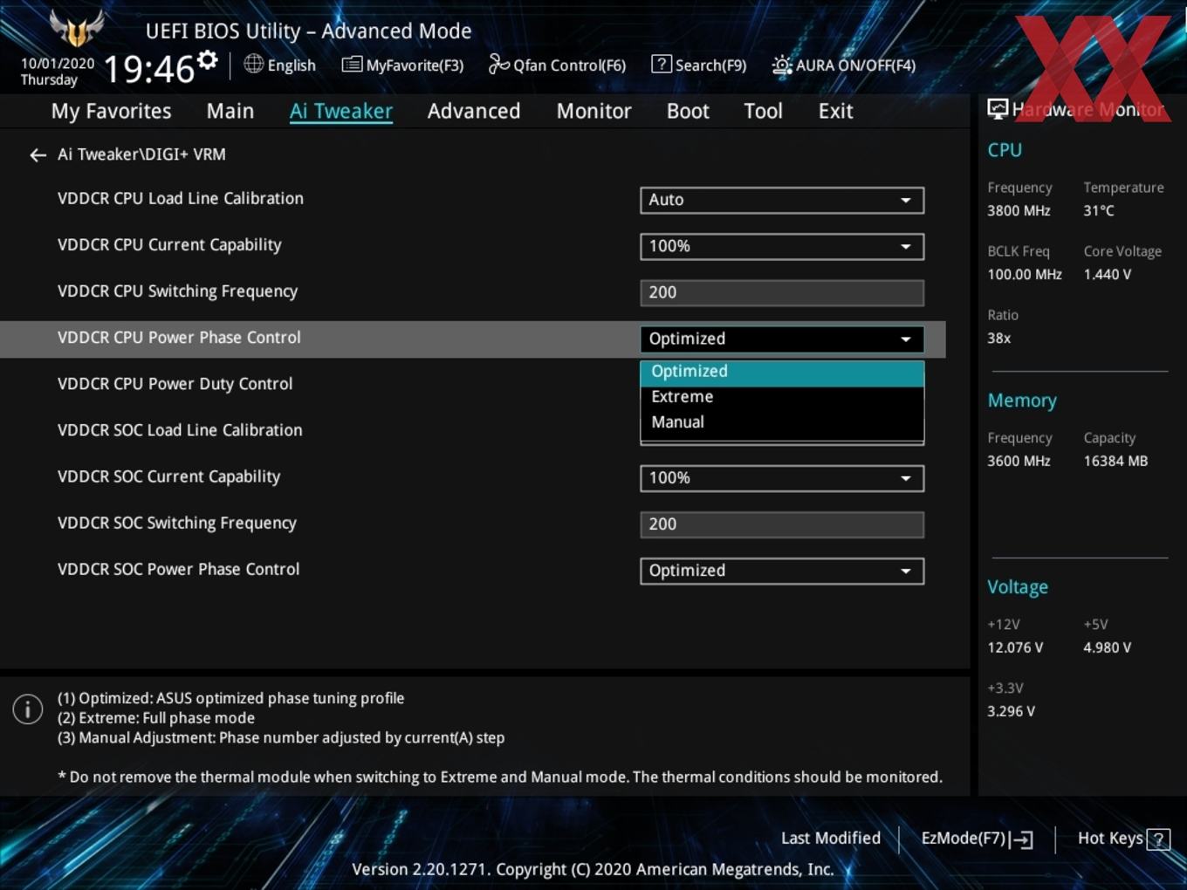Go to the Boot tab
This screenshot has width=1187, height=890.
click(x=688, y=112)
